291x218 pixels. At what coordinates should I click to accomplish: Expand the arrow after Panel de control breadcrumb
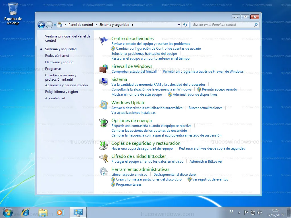[96, 25]
